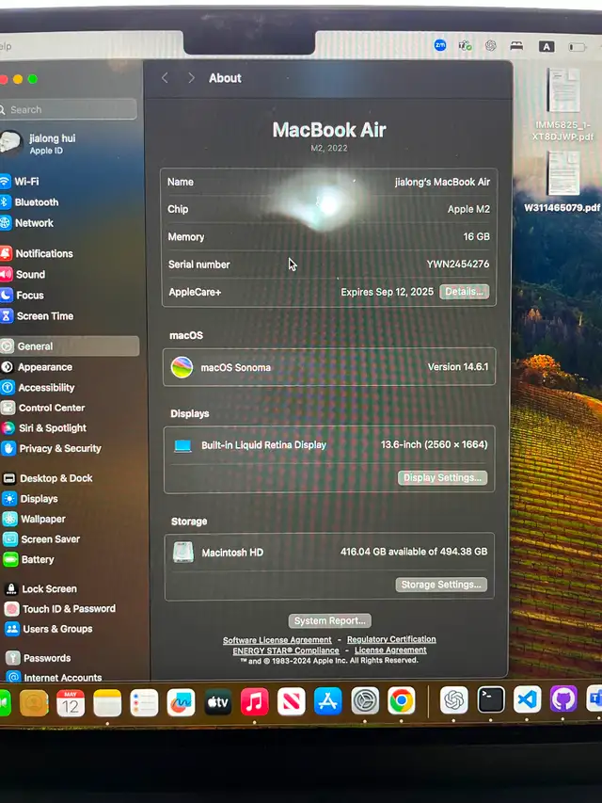Open Siri & Spotlight settings
The image size is (602, 803).
tap(44, 427)
